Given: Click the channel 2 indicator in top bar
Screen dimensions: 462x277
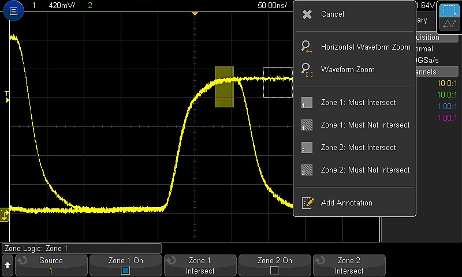Looking at the screenshot, I should click(90, 5).
